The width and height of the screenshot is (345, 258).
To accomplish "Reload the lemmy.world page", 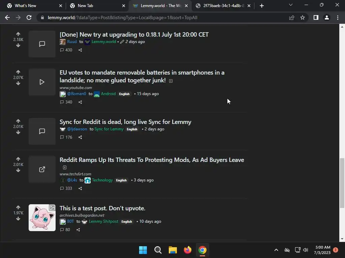I will [x=29, y=17].
